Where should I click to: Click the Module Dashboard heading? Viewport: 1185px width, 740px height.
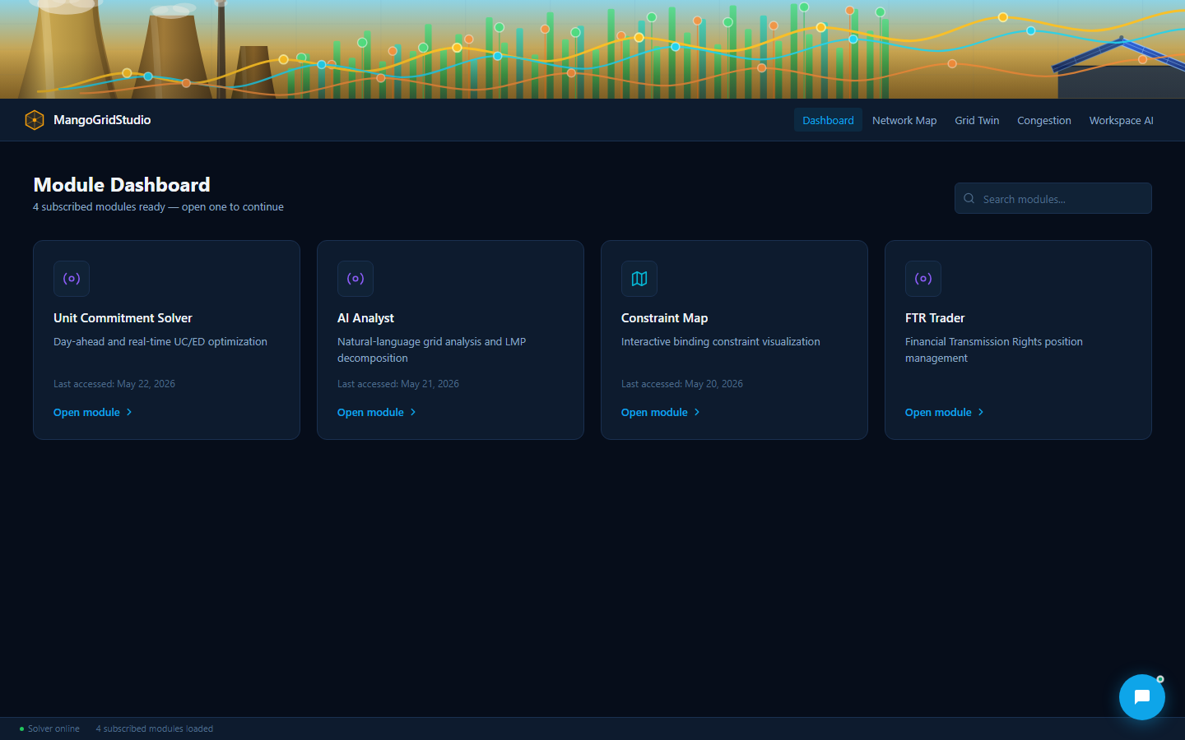(x=122, y=184)
